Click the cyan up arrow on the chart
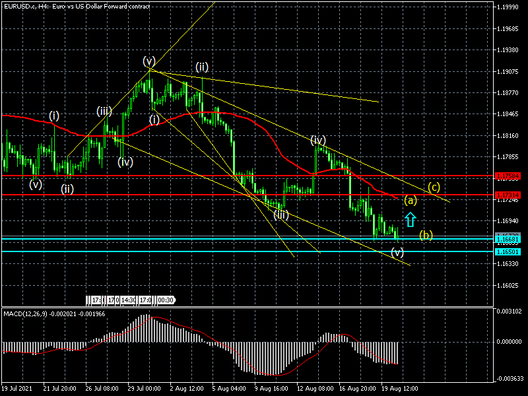Viewport: 528px width, 396px height. coord(410,219)
